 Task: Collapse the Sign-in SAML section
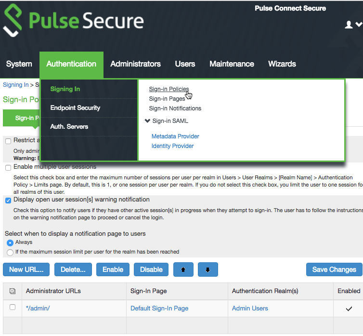point(147,121)
